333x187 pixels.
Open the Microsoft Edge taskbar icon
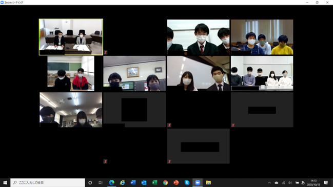112,182
